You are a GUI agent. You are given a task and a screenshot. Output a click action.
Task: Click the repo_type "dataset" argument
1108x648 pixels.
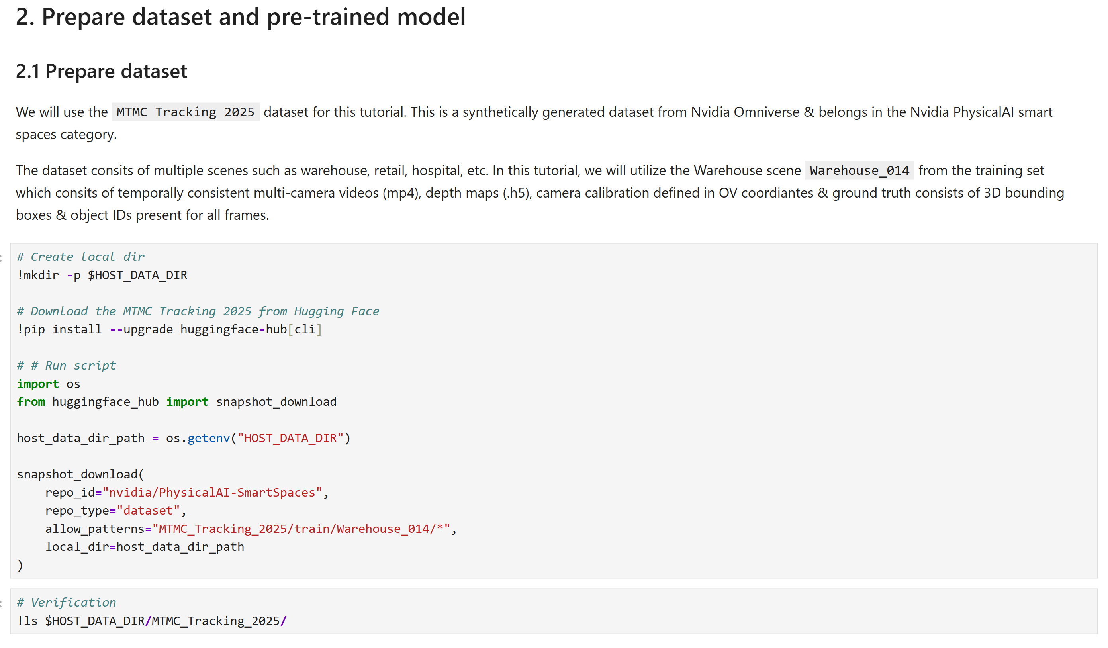point(148,511)
